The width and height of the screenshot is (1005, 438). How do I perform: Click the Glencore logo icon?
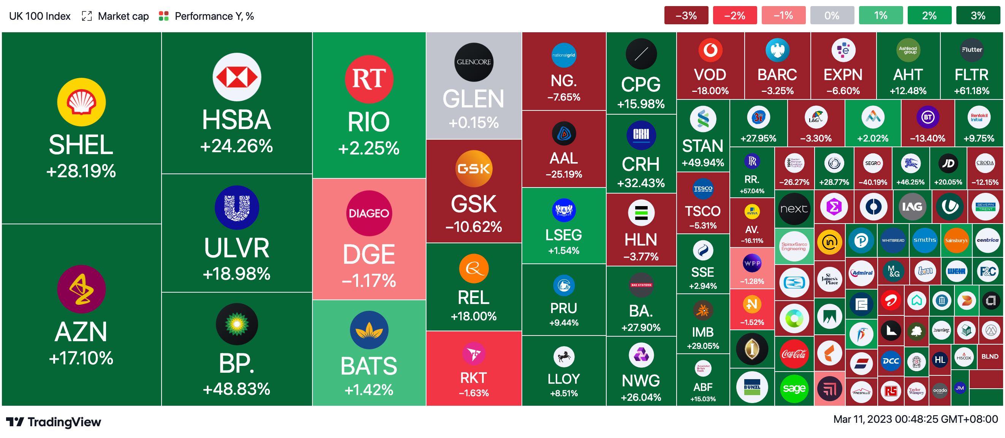(474, 62)
